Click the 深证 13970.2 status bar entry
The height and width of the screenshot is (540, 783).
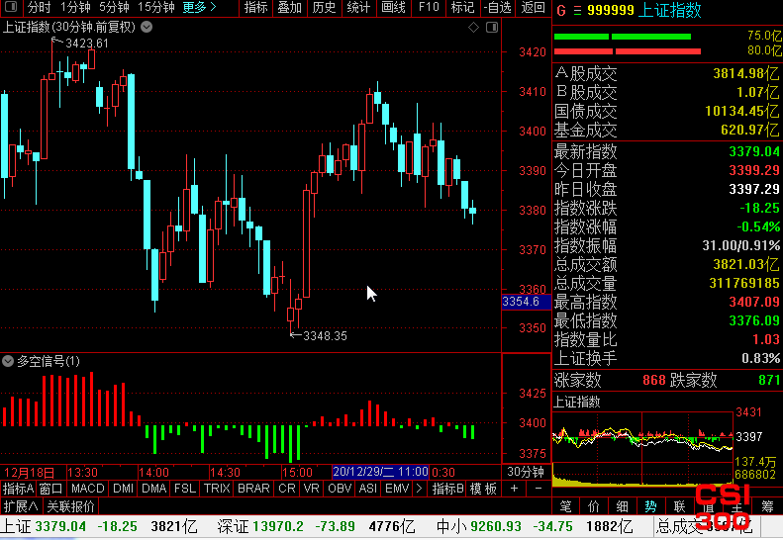coord(316,526)
